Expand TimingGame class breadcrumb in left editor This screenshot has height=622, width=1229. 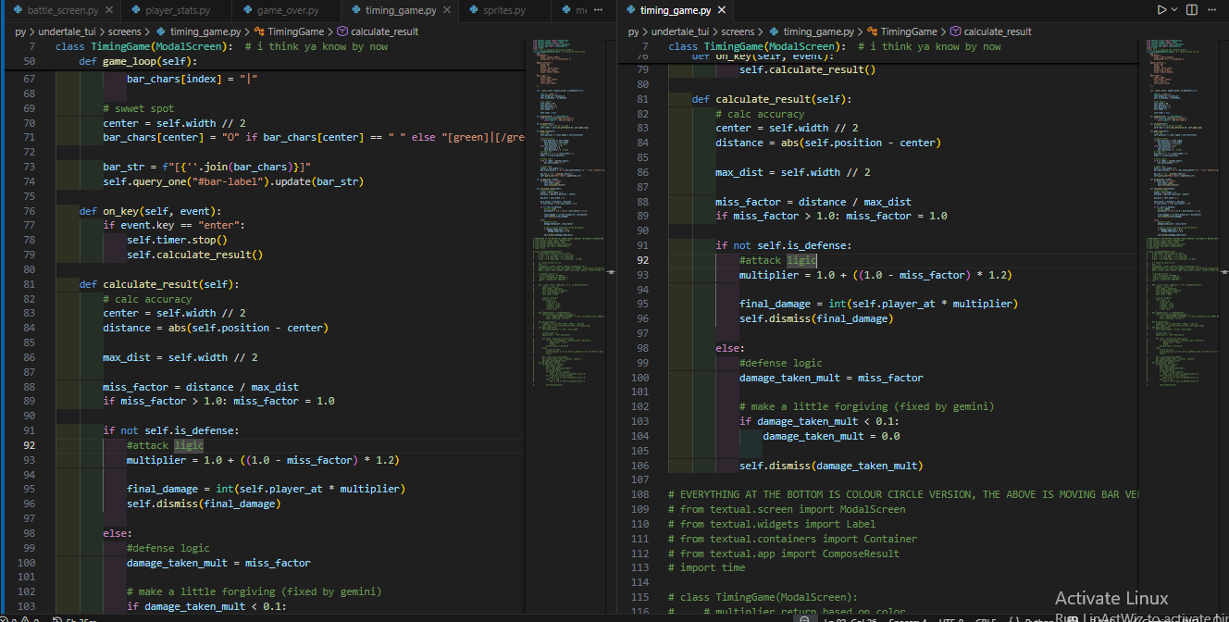coord(296,31)
